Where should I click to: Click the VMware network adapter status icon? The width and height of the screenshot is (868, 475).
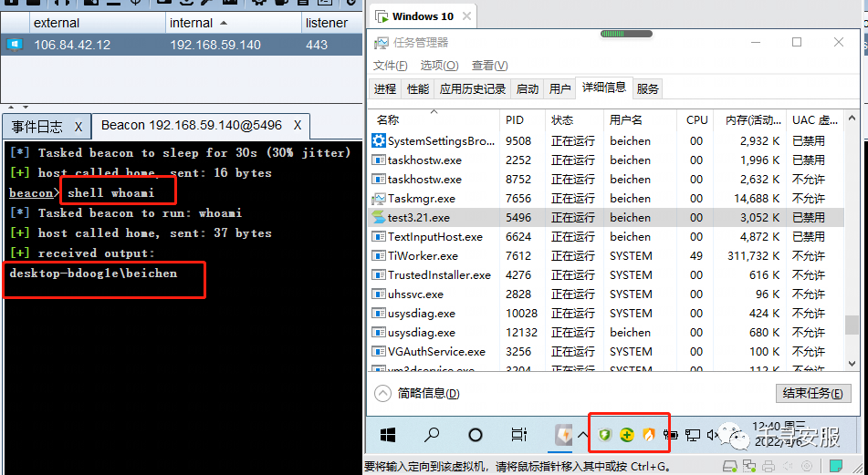[x=749, y=466]
